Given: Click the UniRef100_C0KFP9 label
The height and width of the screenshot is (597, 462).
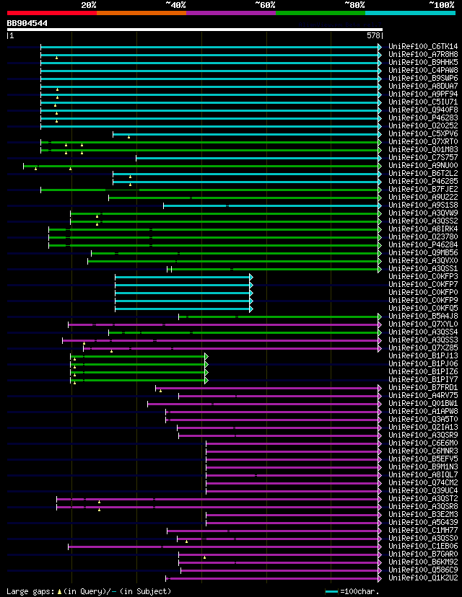Looking at the screenshot, I should [x=423, y=301].
